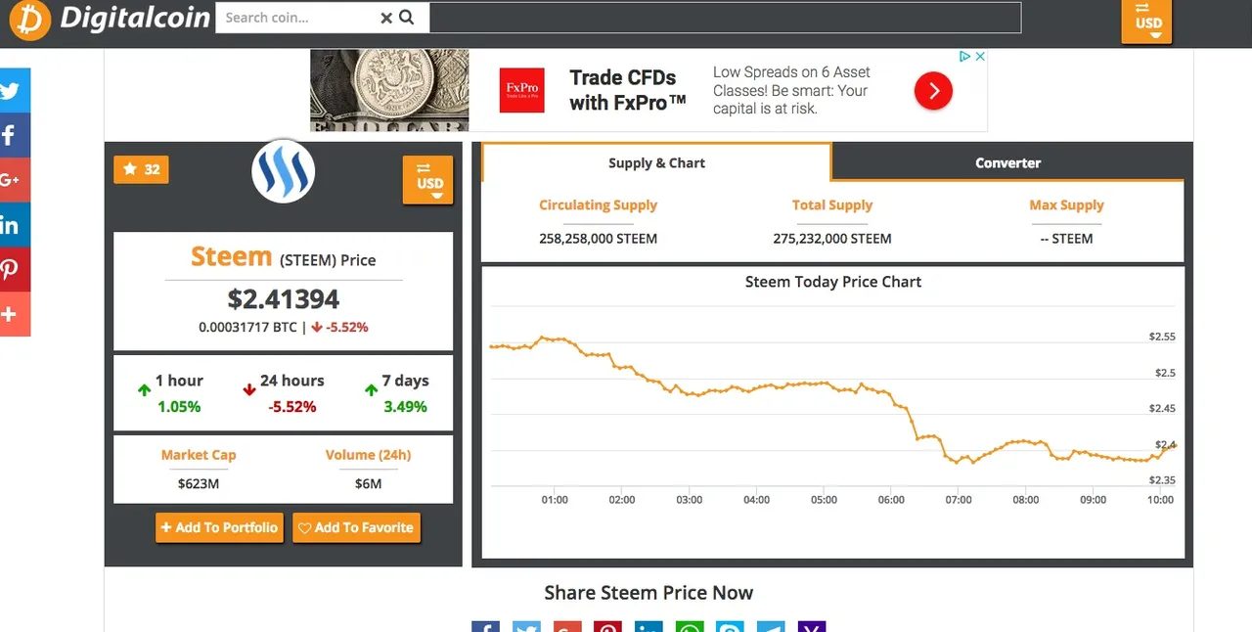Click the Digitalcoin bitcoin logo icon

click(x=29, y=21)
